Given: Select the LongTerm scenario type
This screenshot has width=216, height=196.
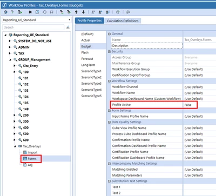Looking at the screenshot, I should (x=88, y=65).
